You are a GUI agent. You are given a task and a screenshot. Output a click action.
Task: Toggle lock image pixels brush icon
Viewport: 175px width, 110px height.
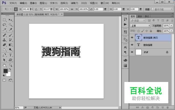(143, 31)
